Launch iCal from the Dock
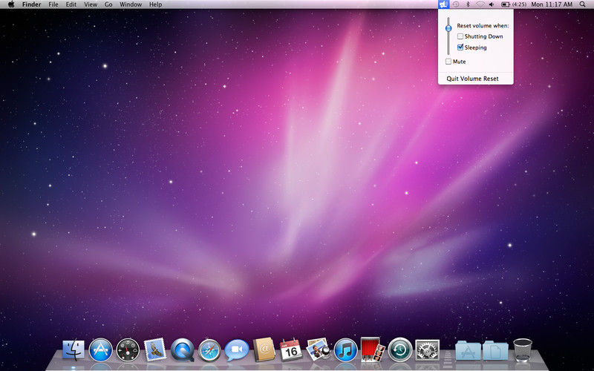 click(291, 349)
